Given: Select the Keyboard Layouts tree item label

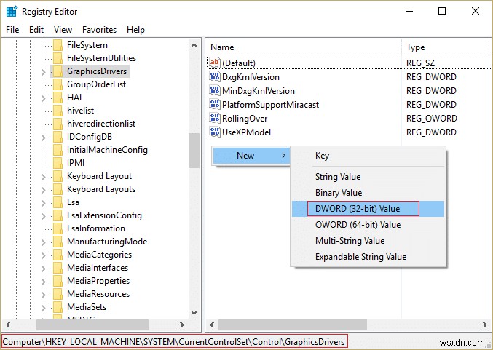Looking at the screenshot, I should (101, 189).
